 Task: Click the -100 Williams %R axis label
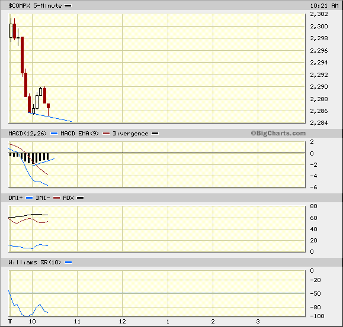[317, 316]
